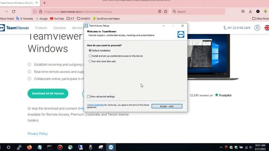Click the address bar URL
This screenshot has width=269, height=151.
[x=78, y=12]
